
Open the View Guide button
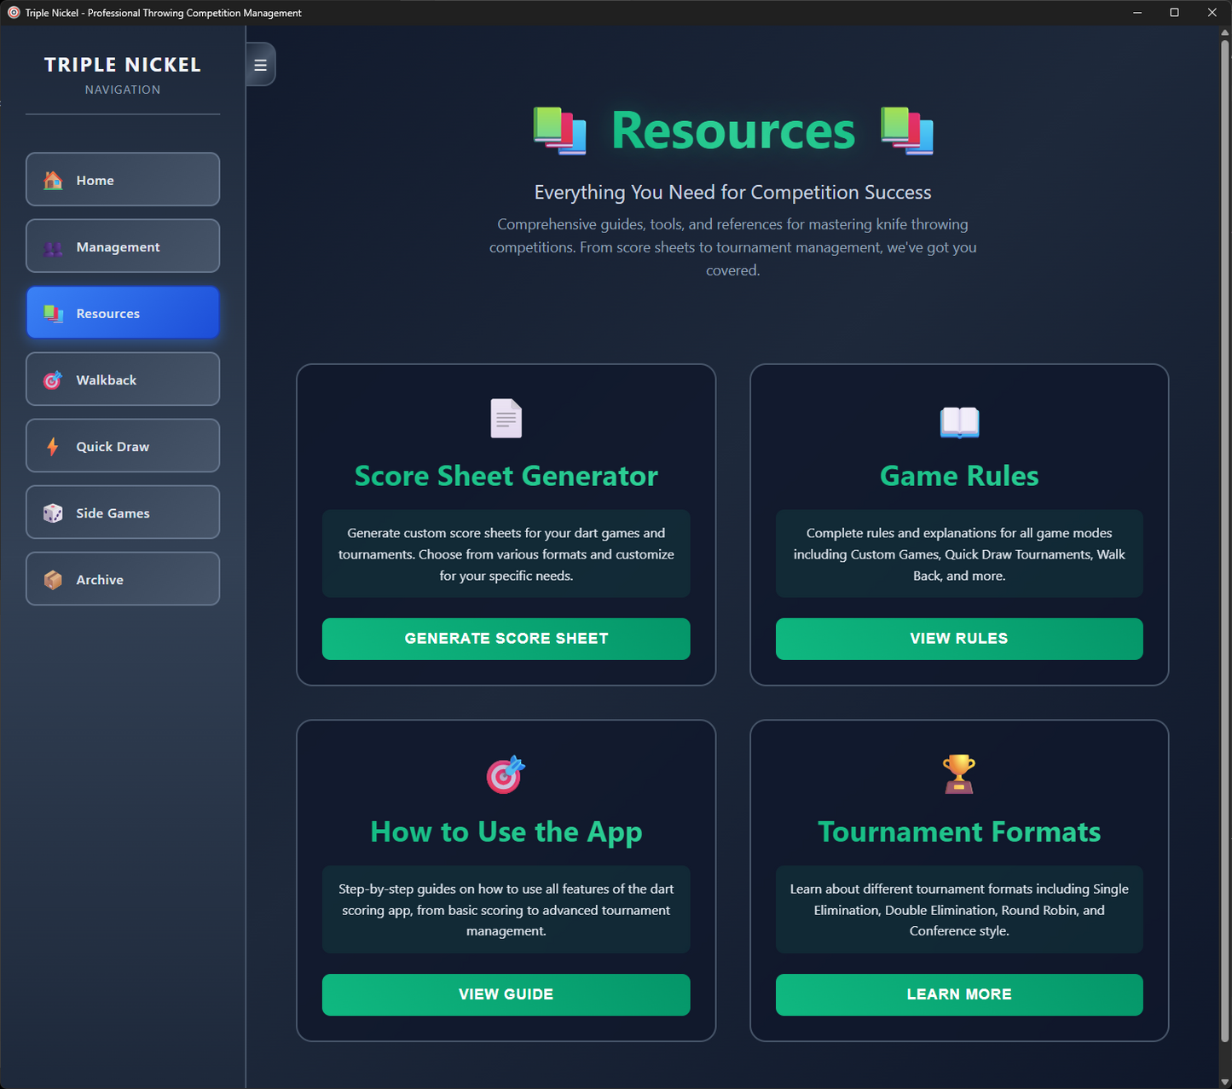(x=506, y=994)
